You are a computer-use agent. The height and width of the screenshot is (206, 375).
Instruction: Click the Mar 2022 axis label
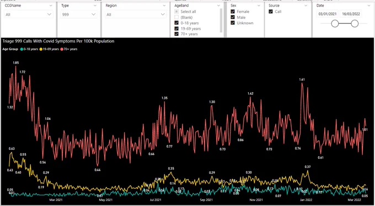[354, 200]
